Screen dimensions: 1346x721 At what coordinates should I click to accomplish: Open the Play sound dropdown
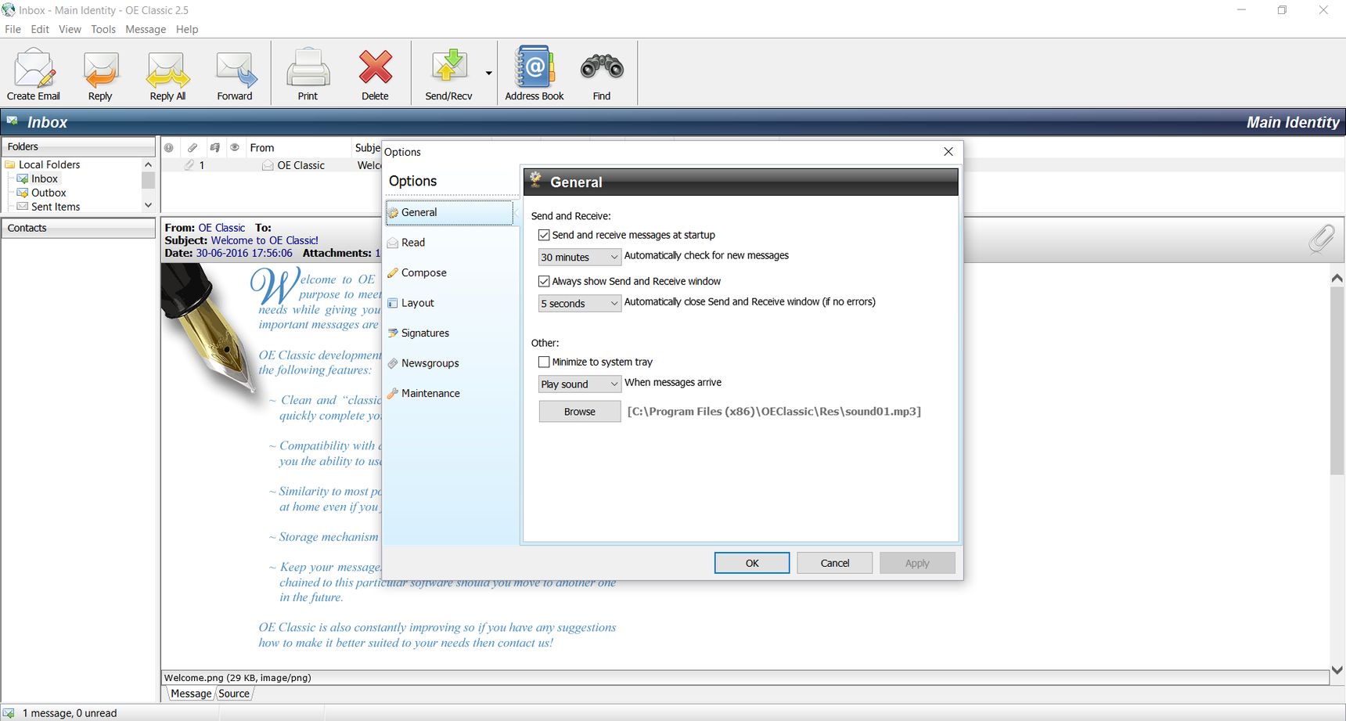[x=580, y=384]
